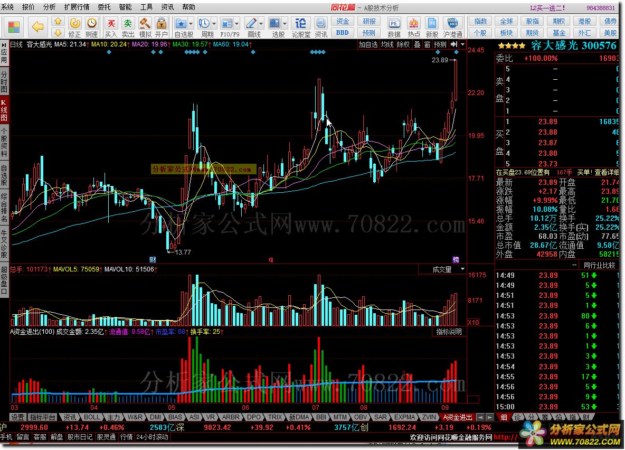Open 模拟 simulated trading gavel icon
625x450 pixels.
[x=145, y=27]
